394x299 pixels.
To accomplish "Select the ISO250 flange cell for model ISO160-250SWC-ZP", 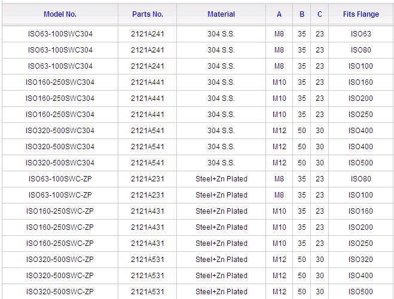I will pos(361,243).
